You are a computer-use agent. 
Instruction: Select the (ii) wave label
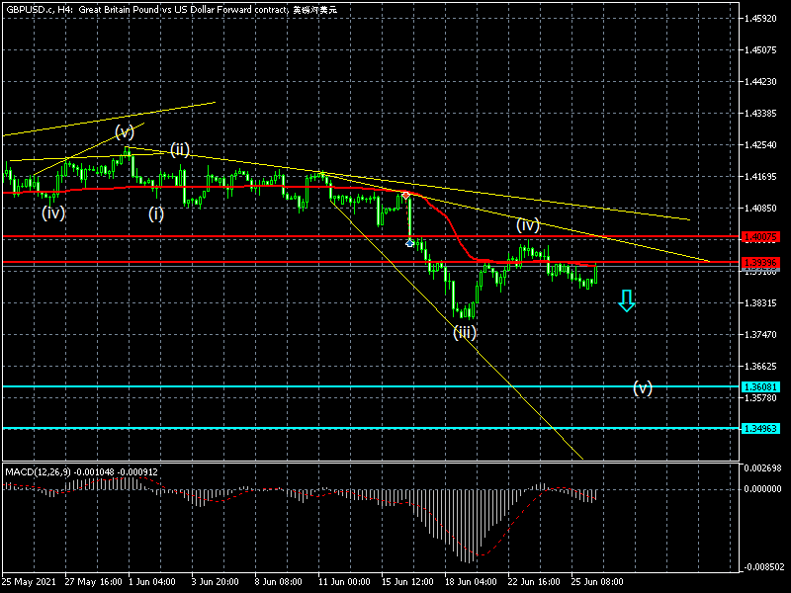click(179, 150)
